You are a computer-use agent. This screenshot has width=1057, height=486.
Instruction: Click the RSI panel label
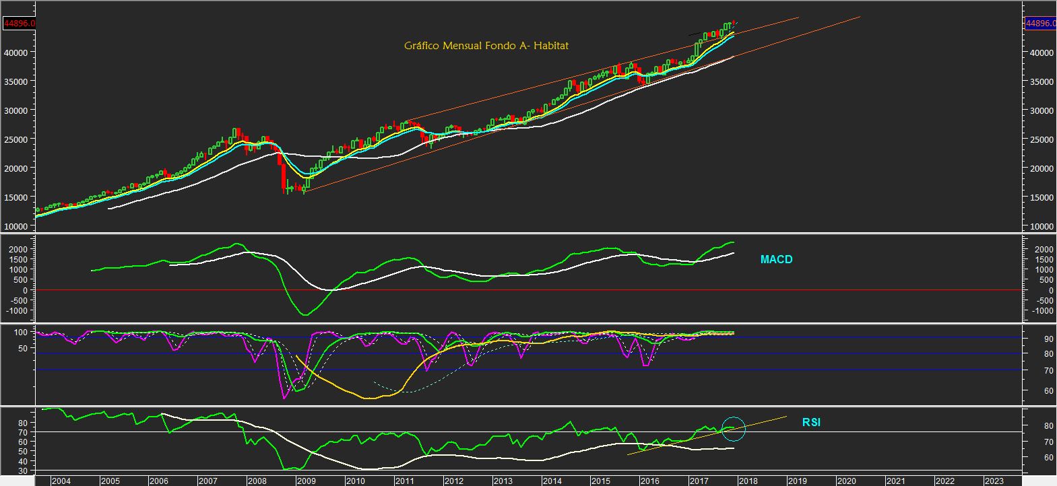(x=811, y=423)
